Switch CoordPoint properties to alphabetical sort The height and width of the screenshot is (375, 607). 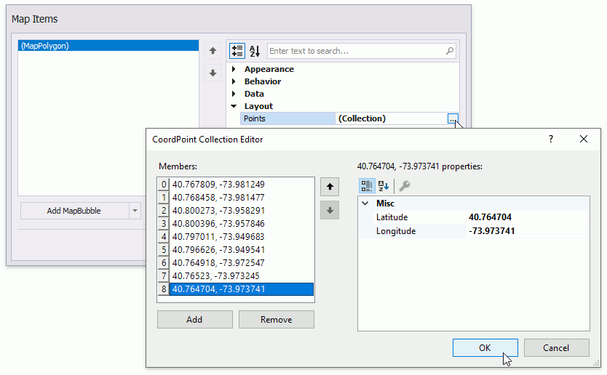[x=384, y=185]
